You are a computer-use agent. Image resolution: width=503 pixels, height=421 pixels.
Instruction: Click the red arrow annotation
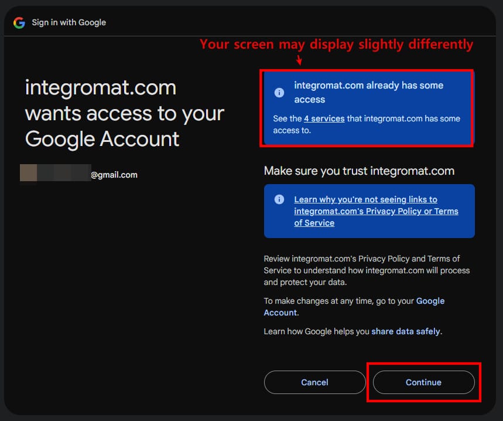[x=299, y=60]
